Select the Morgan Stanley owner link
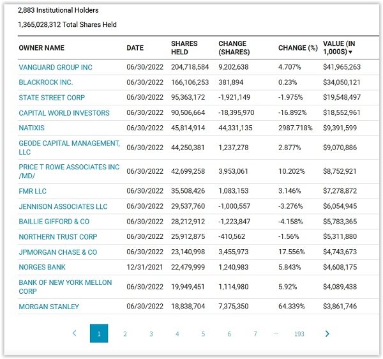 (x=49, y=307)
